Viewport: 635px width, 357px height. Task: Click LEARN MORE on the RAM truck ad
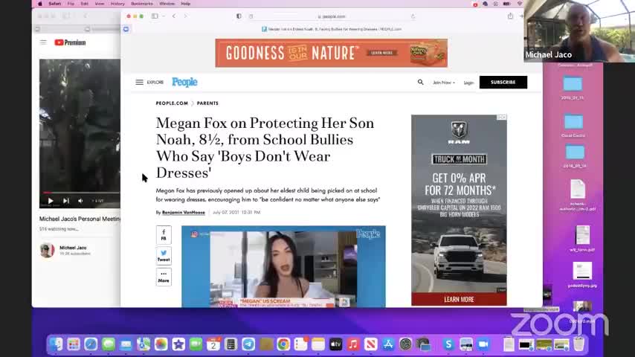[x=459, y=300]
